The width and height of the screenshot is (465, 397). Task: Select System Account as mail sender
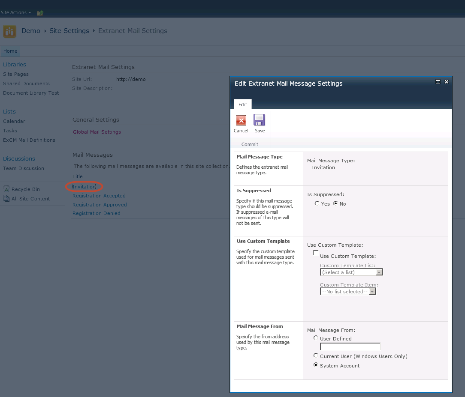[316, 365]
